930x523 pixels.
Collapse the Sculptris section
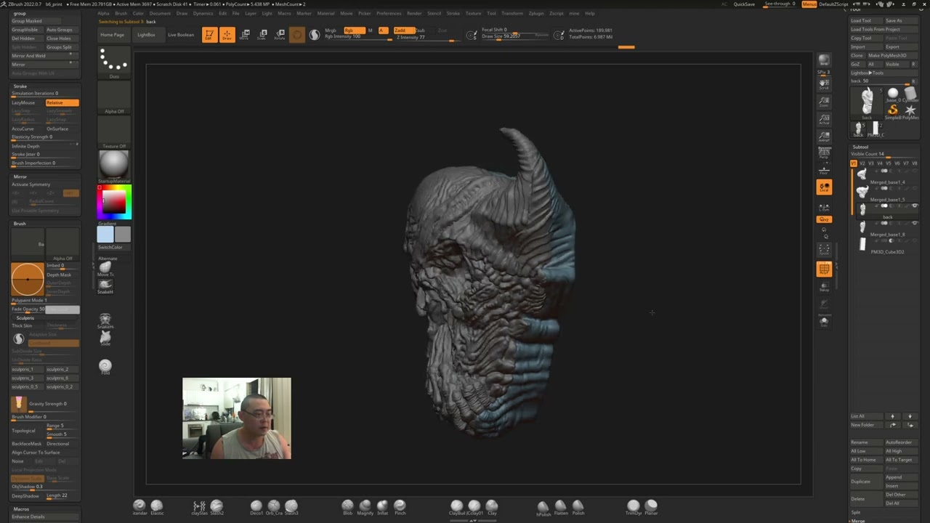point(25,318)
